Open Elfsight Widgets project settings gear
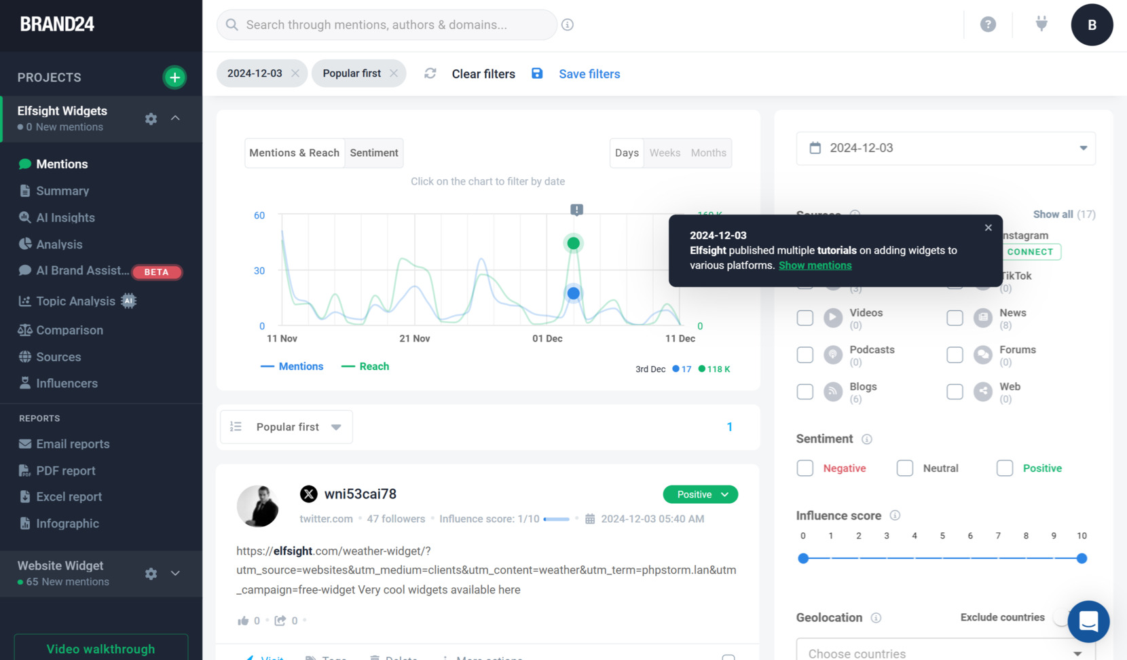Screen dimensions: 1127x660 click(151, 119)
